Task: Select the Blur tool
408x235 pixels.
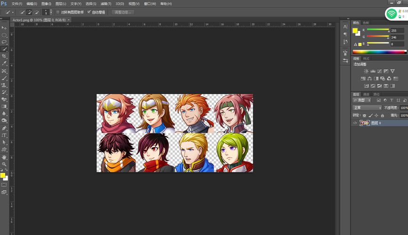Action: click(4, 113)
